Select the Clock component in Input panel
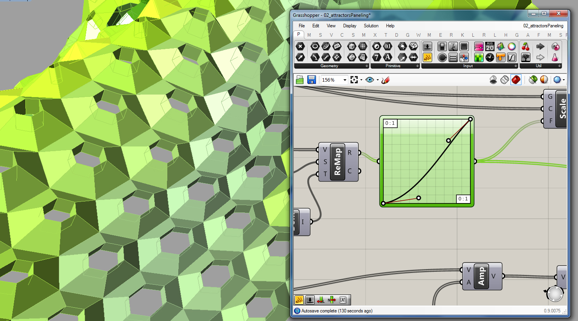578x321 pixels. coord(490,57)
